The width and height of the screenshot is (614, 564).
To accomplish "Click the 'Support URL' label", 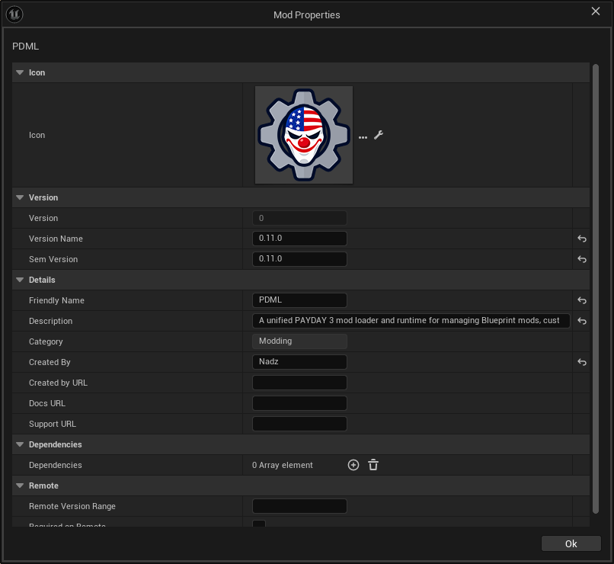I will coord(53,424).
